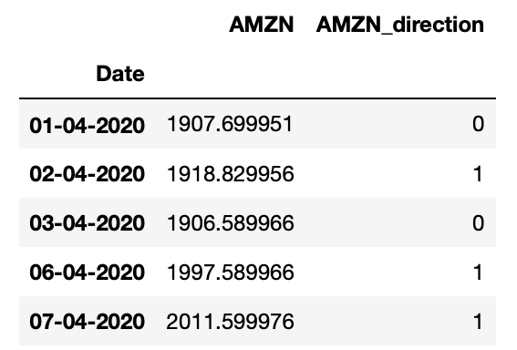Click empty cell beside Date header under AMZN
517x350 pixels.
230,74
